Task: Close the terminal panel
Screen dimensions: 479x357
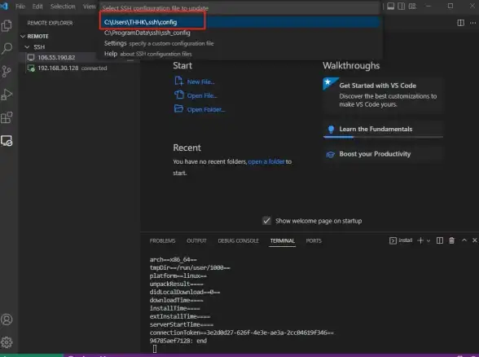Action: click(474, 240)
